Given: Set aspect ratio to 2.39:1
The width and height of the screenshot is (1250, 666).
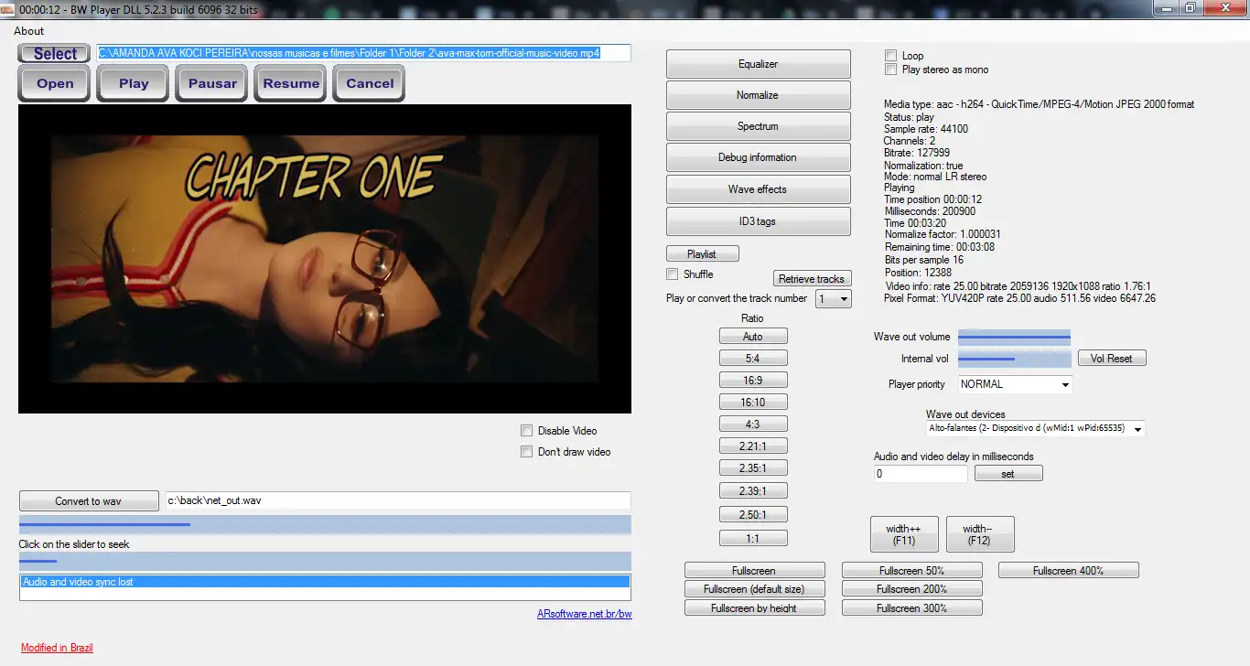Looking at the screenshot, I should [x=753, y=491].
